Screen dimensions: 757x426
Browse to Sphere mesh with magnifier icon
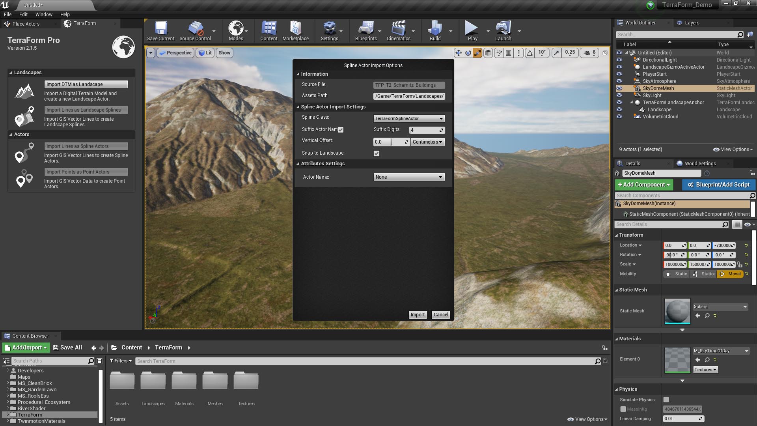click(x=707, y=316)
